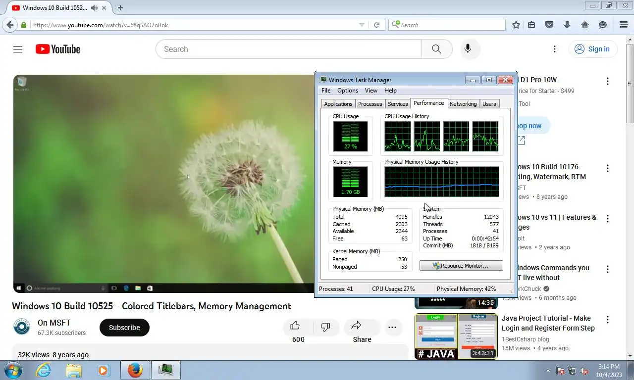Click the YouTube logo
Screen dimensions: 634x380
tap(58, 49)
